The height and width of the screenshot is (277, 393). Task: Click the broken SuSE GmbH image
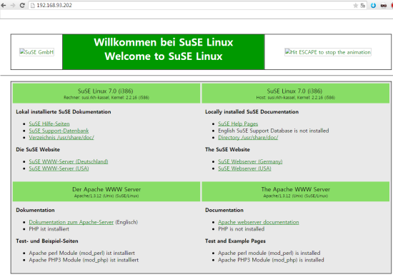[x=36, y=52]
